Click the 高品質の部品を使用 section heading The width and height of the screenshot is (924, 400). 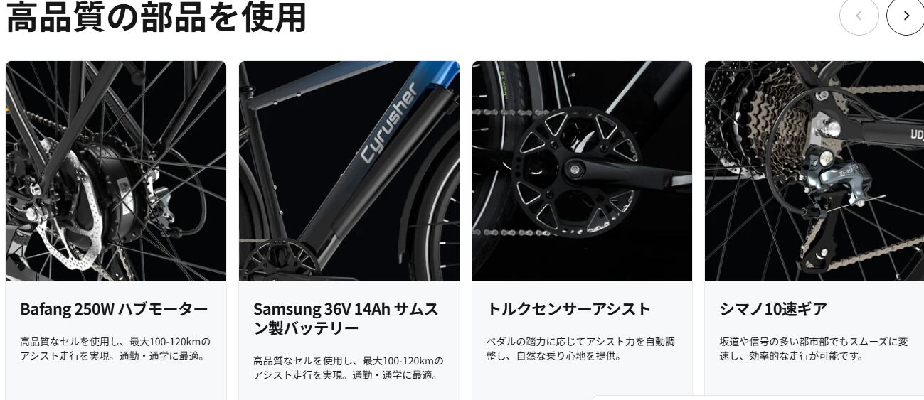point(156,17)
